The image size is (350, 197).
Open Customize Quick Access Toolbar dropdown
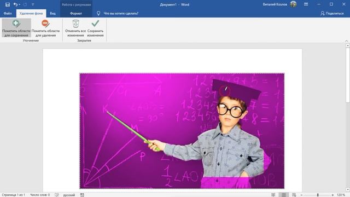pyautogui.click(x=33, y=4)
